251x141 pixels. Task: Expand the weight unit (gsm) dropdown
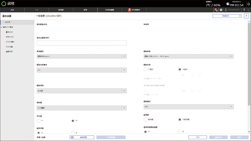pos(82,57)
